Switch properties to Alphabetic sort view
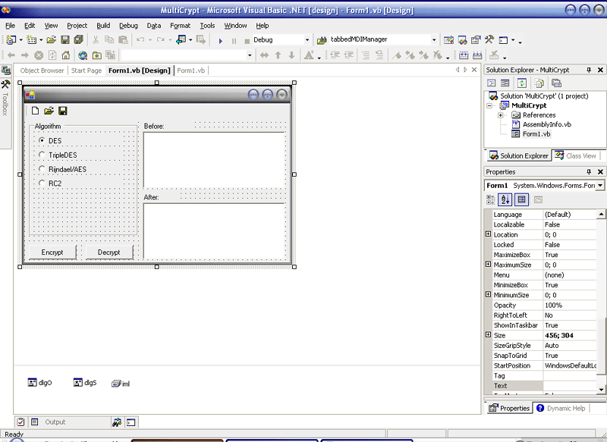The width and height of the screenshot is (607, 442). 506,199
